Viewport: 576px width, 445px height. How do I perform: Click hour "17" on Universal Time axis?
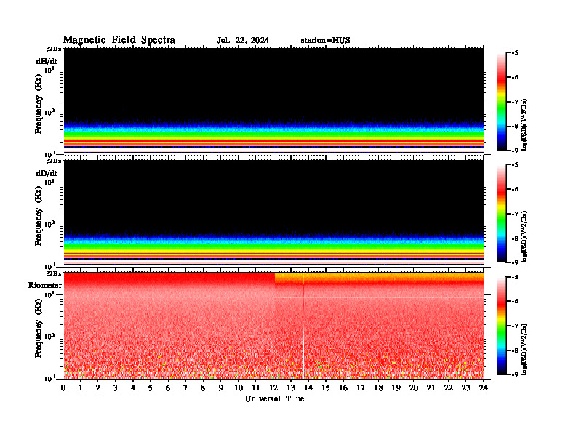tap(361, 388)
